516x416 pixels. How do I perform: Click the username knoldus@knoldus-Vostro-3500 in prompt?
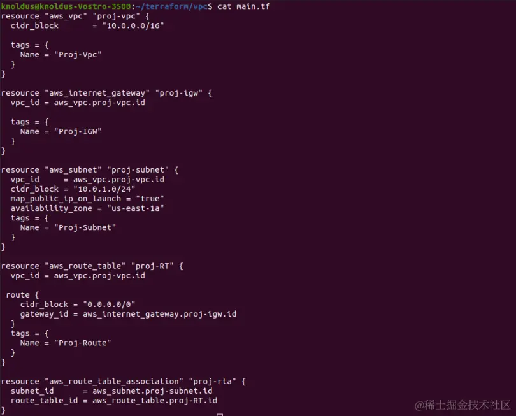(66, 6)
